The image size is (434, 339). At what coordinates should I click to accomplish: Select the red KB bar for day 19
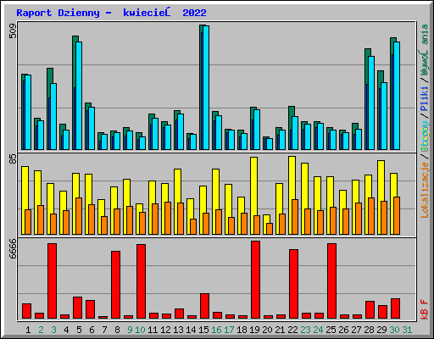(x=255, y=280)
